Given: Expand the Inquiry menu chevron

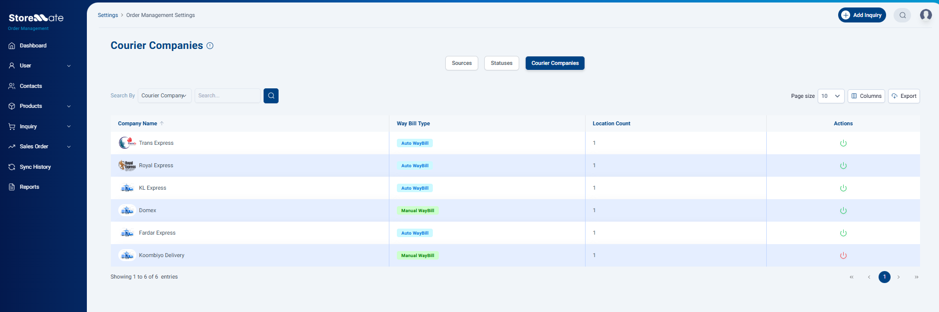Looking at the screenshot, I should tap(69, 127).
